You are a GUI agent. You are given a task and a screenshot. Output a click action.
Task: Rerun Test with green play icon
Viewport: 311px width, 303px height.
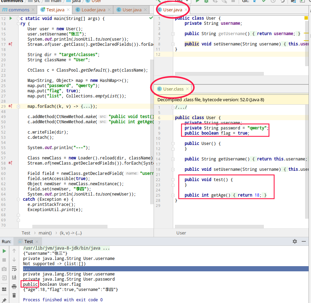[x=4, y=251]
